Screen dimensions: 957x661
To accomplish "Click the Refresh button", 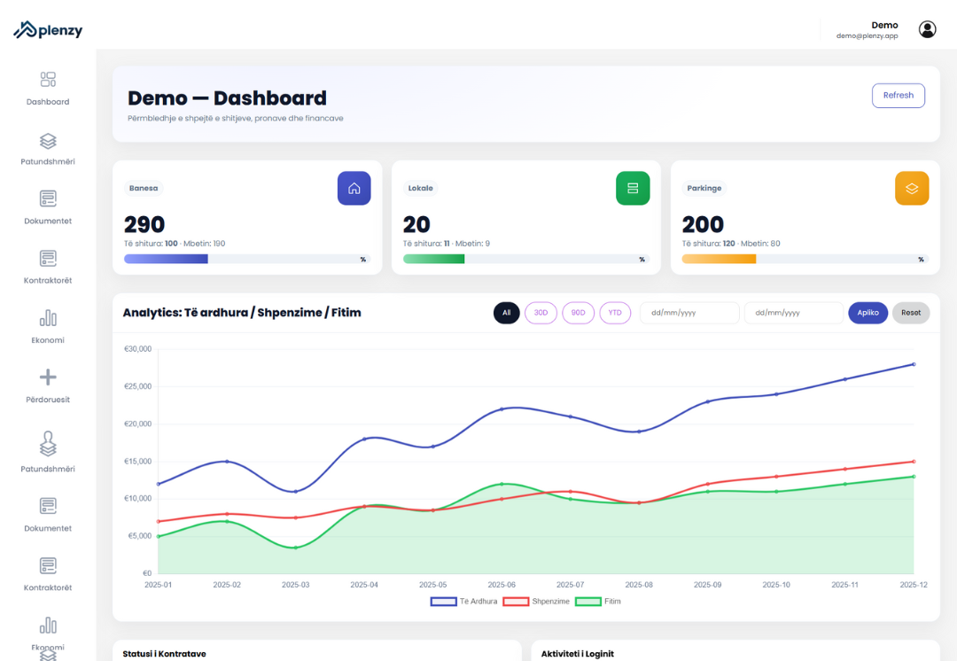I will (x=898, y=95).
